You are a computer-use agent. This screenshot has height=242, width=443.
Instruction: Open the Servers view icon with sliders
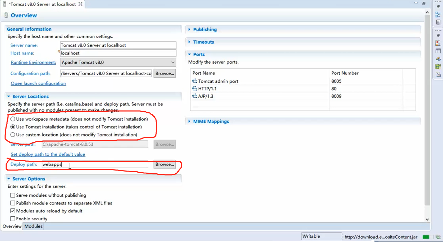[438, 59]
